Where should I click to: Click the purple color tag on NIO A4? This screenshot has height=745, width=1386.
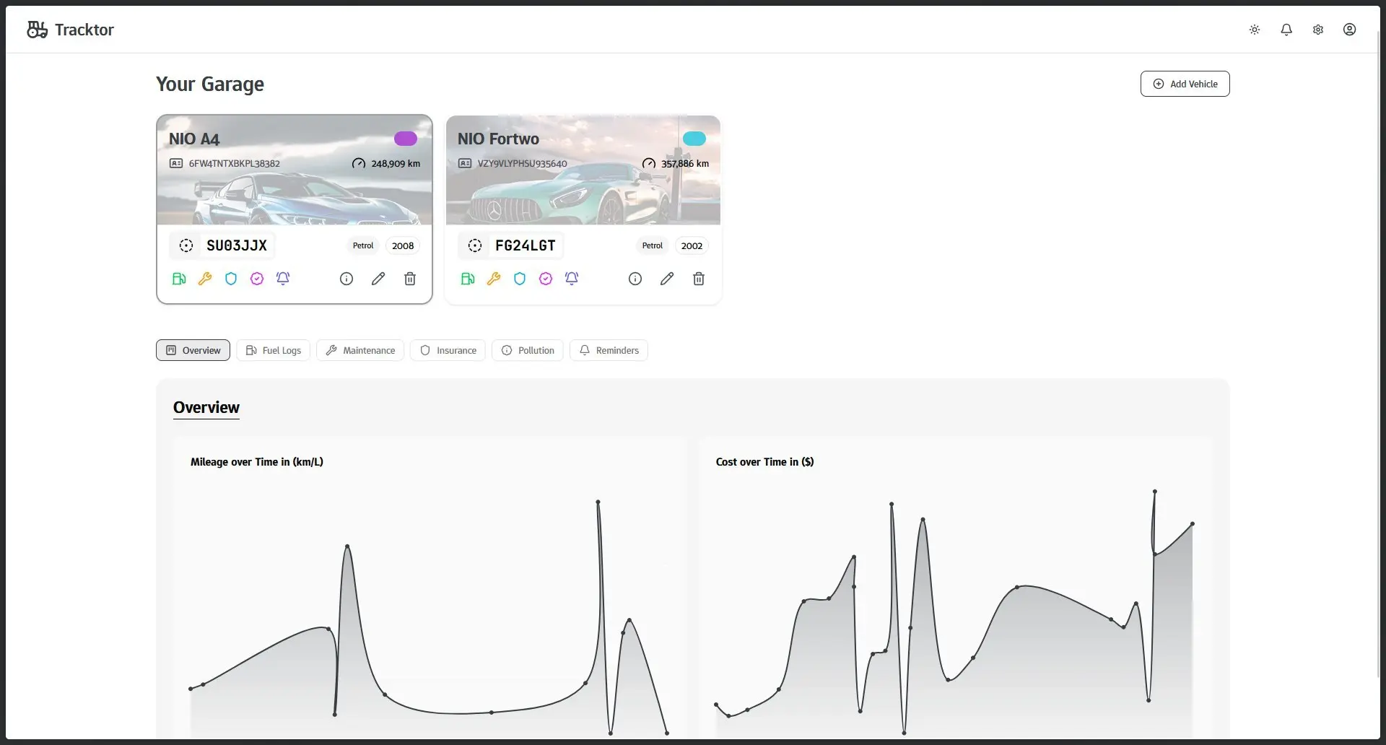(406, 139)
